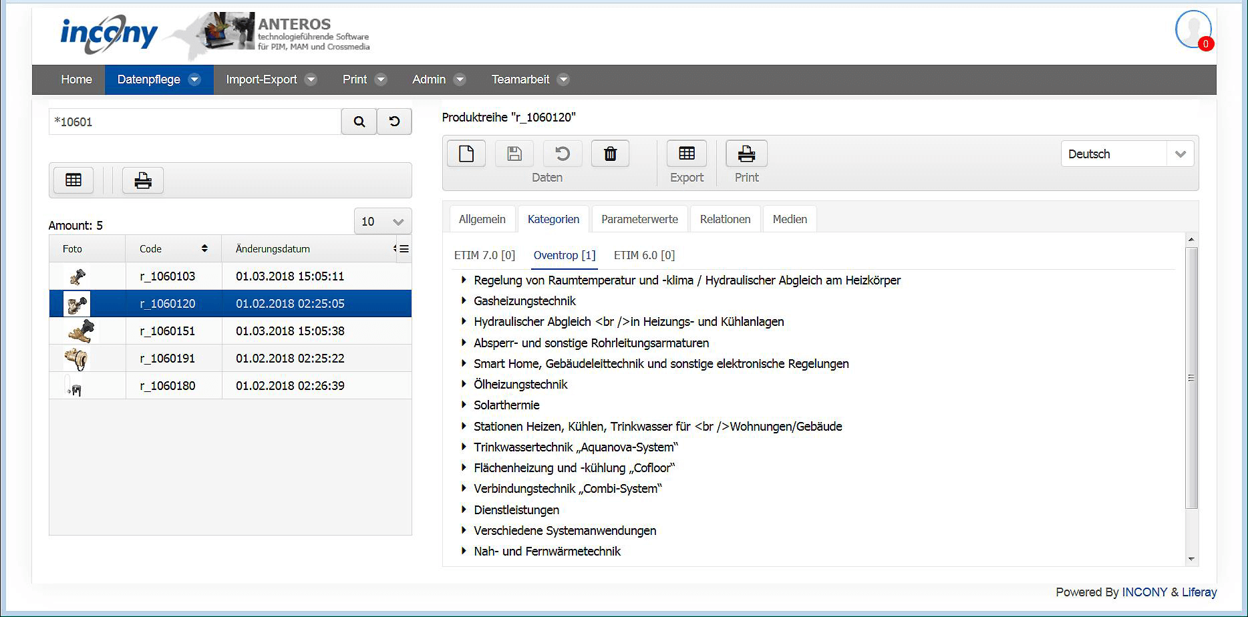This screenshot has width=1248, height=617.
Task: Open the ETIM 6.0 [0] sub-tab
Action: [644, 255]
